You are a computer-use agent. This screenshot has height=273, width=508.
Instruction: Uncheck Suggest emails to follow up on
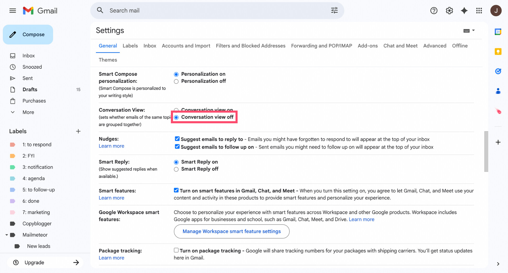tap(177, 146)
